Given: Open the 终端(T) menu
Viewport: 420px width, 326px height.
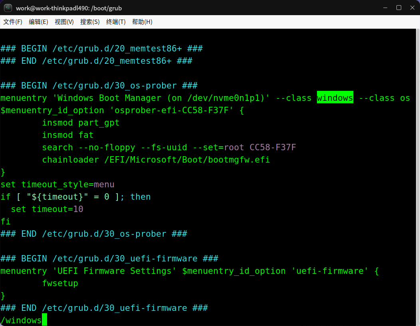Looking at the screenshot, I should (116, 22).
